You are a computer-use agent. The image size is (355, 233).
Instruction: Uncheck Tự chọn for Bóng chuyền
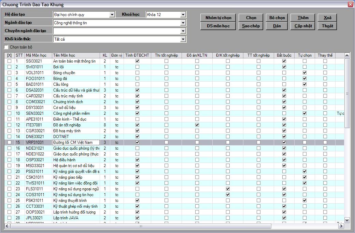pos(305,72)
